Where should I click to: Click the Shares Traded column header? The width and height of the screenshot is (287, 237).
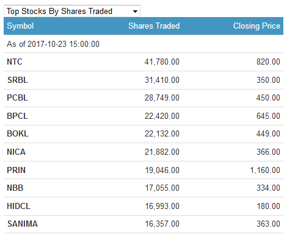[x=154, y=26]
